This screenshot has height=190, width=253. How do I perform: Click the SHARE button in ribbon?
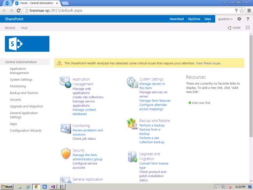coord(234,28)
